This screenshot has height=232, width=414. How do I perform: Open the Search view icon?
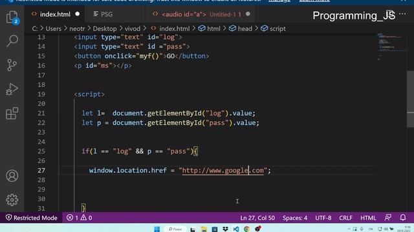(x=12, y=41)
